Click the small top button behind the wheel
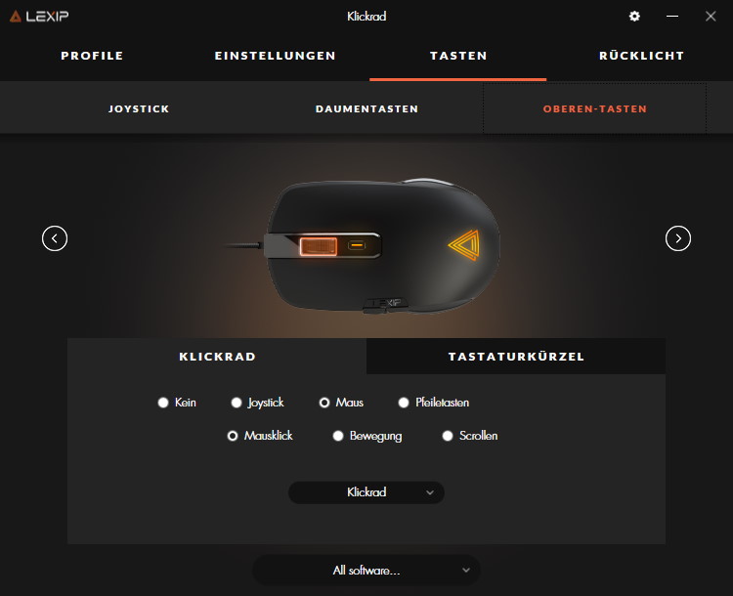733x596 pixels. tap(357, 245)
